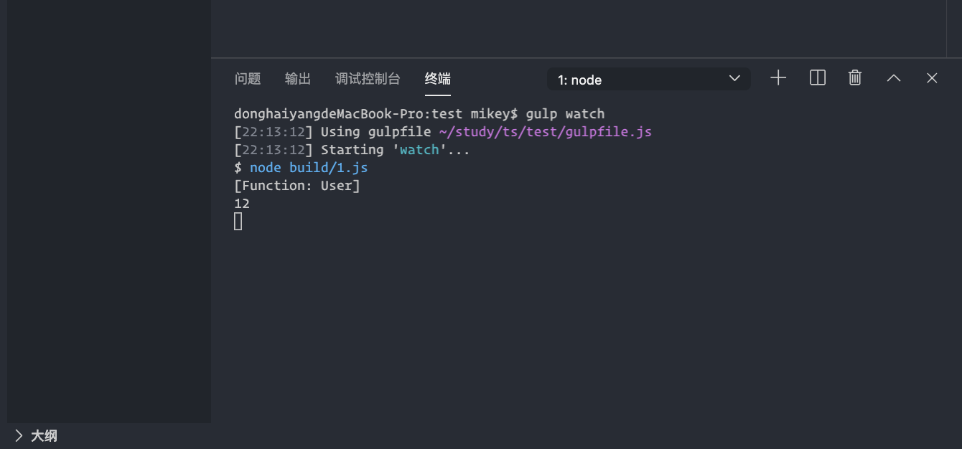Select the 终端 tab
This screenshot has height=449, width=962.
click(x=438, y=79)
